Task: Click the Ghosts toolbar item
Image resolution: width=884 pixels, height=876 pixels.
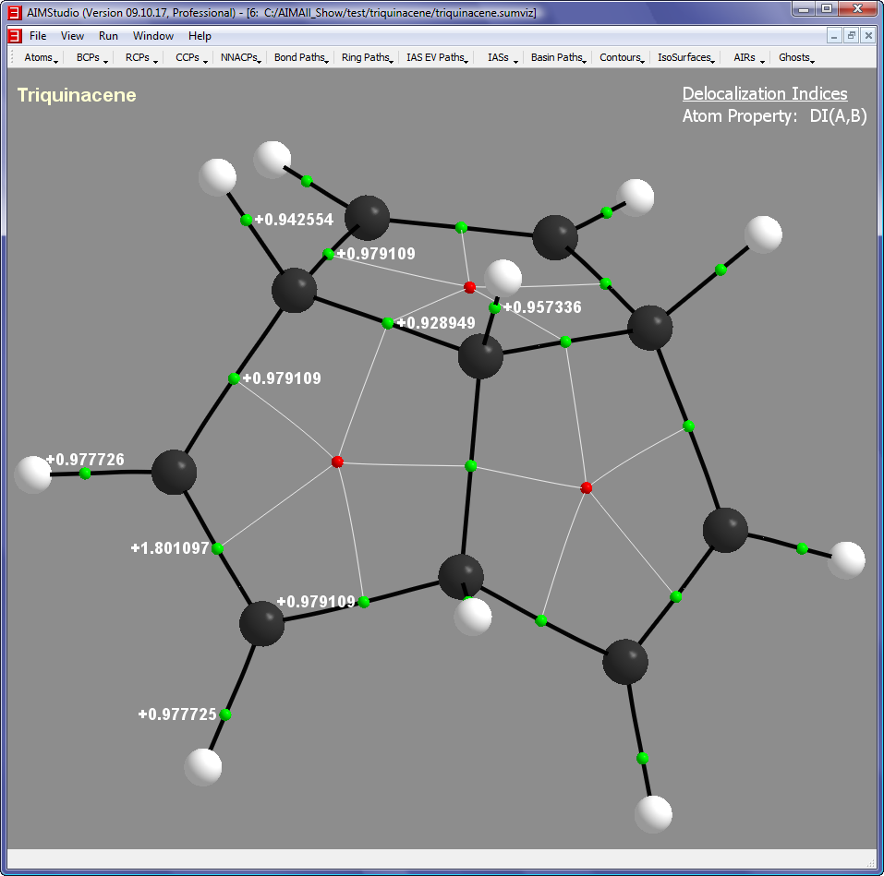Action: click(x=795, y=57)
